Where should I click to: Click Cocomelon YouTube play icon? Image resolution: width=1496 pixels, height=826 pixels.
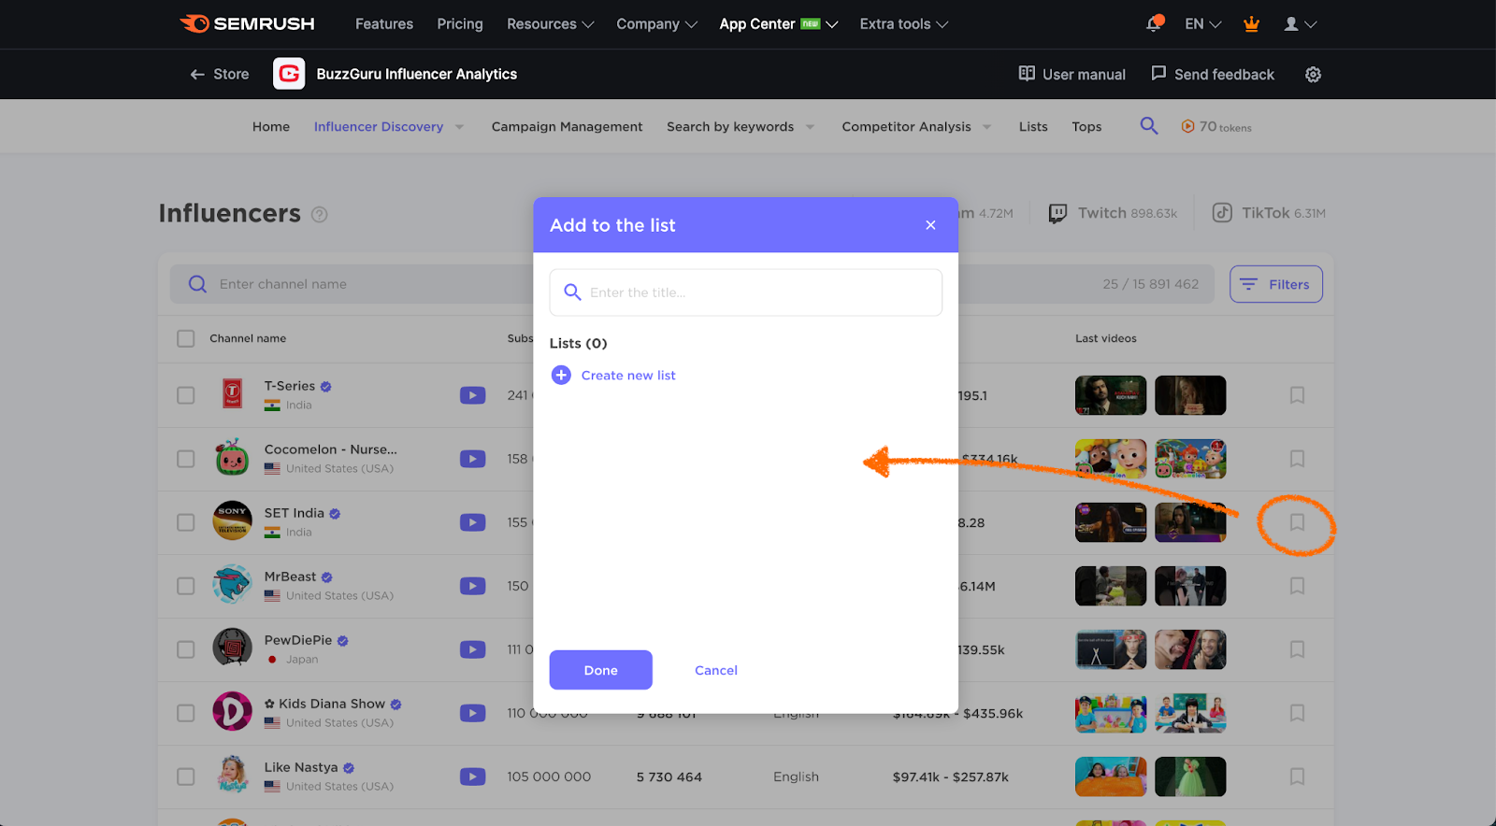[x=472, y=459]
